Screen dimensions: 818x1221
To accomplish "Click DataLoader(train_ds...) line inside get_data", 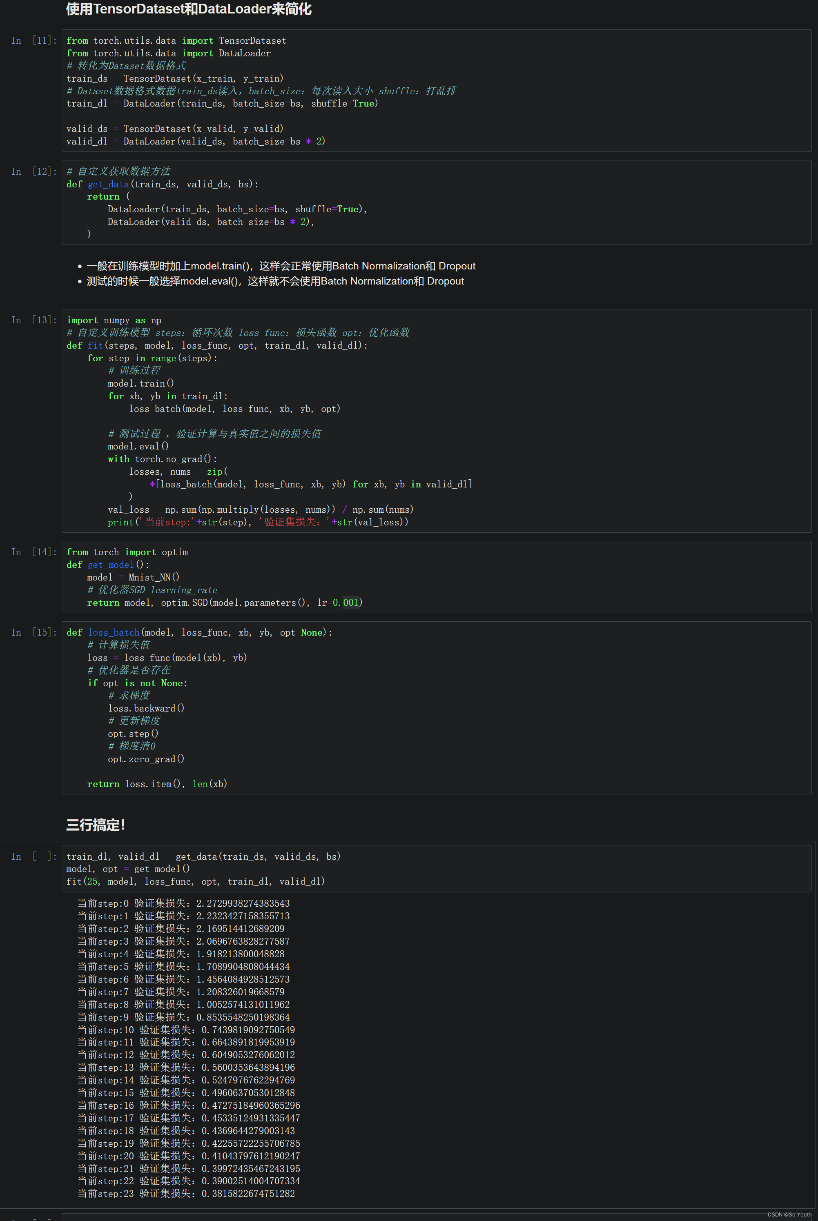I will click(x=237, y=209).
